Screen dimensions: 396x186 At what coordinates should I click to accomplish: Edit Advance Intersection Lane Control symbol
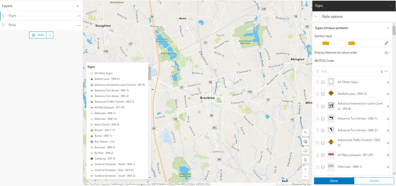[331, 106]
